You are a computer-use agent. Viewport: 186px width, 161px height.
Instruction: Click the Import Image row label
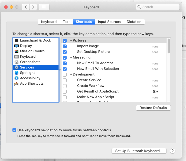88,46
